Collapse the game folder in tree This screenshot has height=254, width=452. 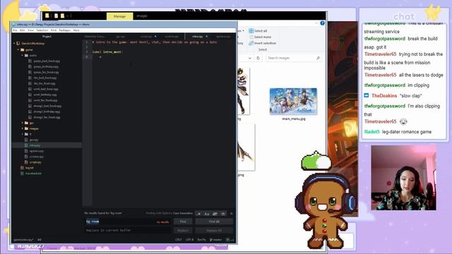18,49
